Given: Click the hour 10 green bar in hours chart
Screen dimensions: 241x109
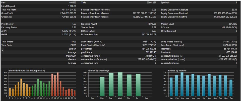Looking at the screenshot, I should tap(38, 87).
